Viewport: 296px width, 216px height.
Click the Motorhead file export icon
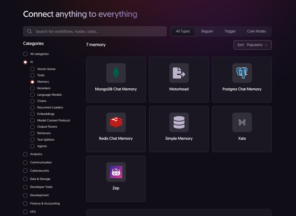click(x=179, y=73)
